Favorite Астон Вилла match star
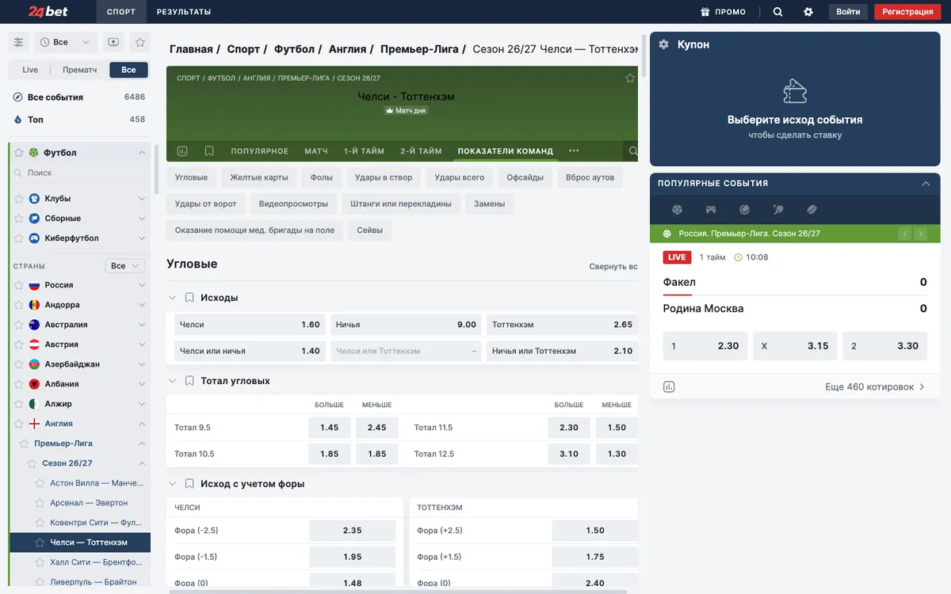The height and width of the screenshot is (594, 951). [41, 483]
